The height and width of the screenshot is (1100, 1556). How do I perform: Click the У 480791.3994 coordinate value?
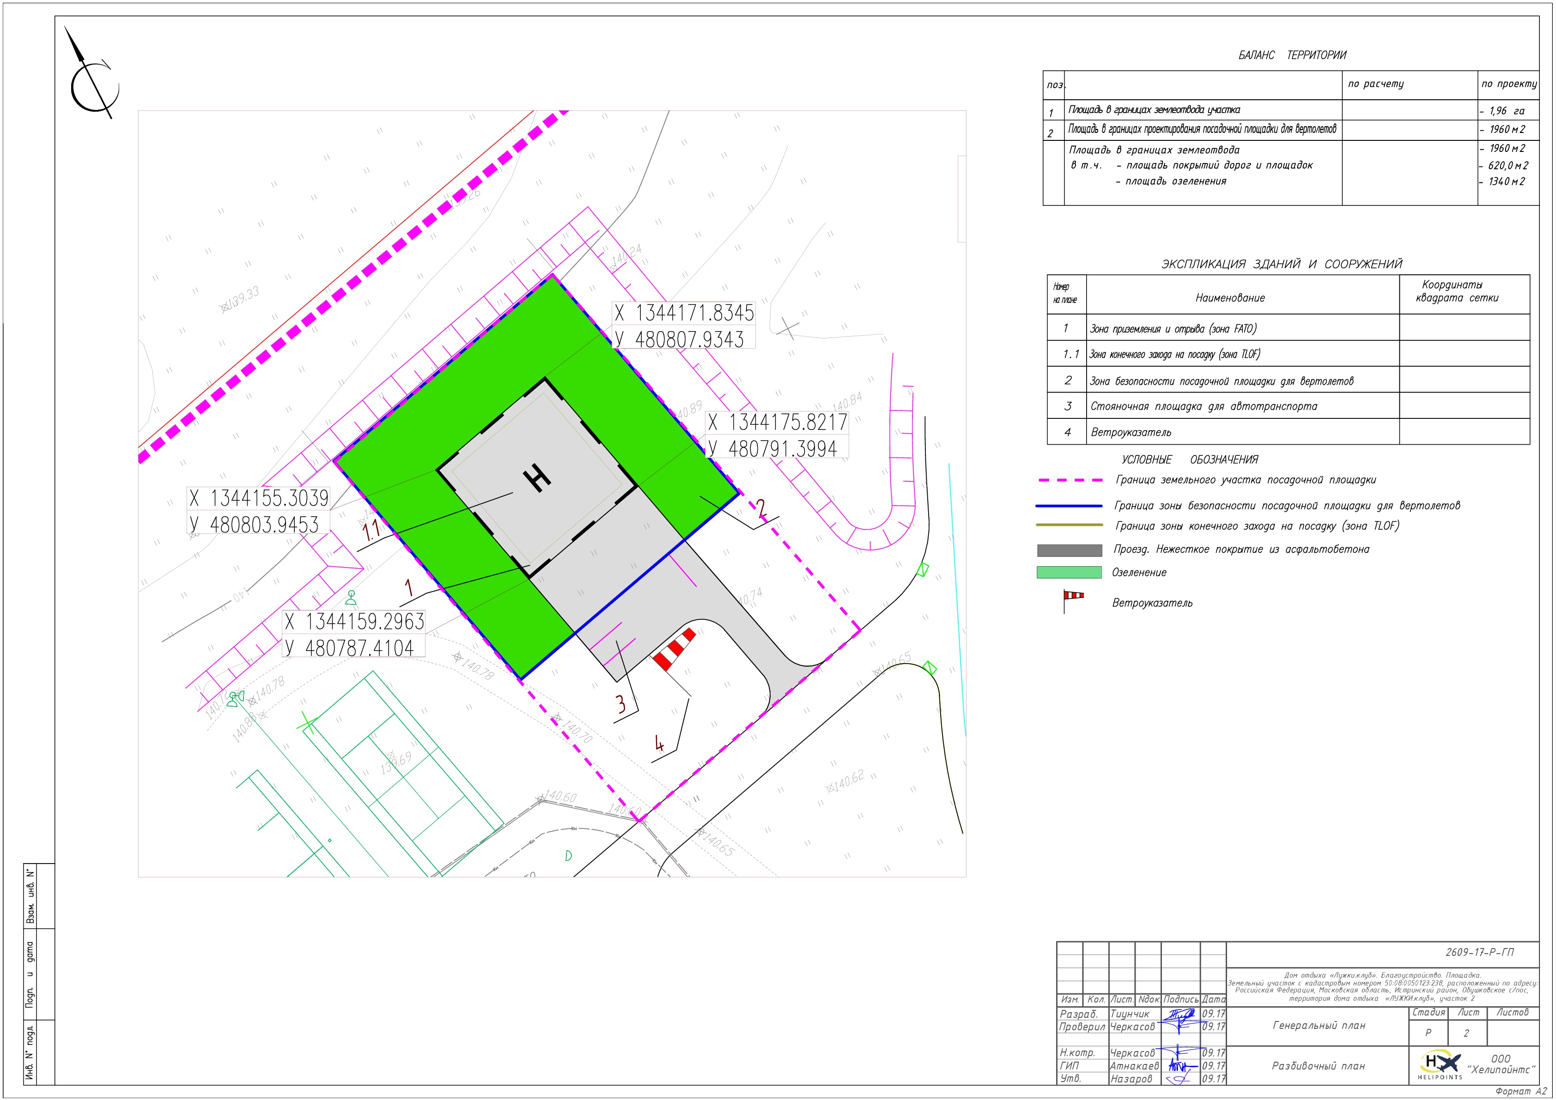tap(772, 448)
